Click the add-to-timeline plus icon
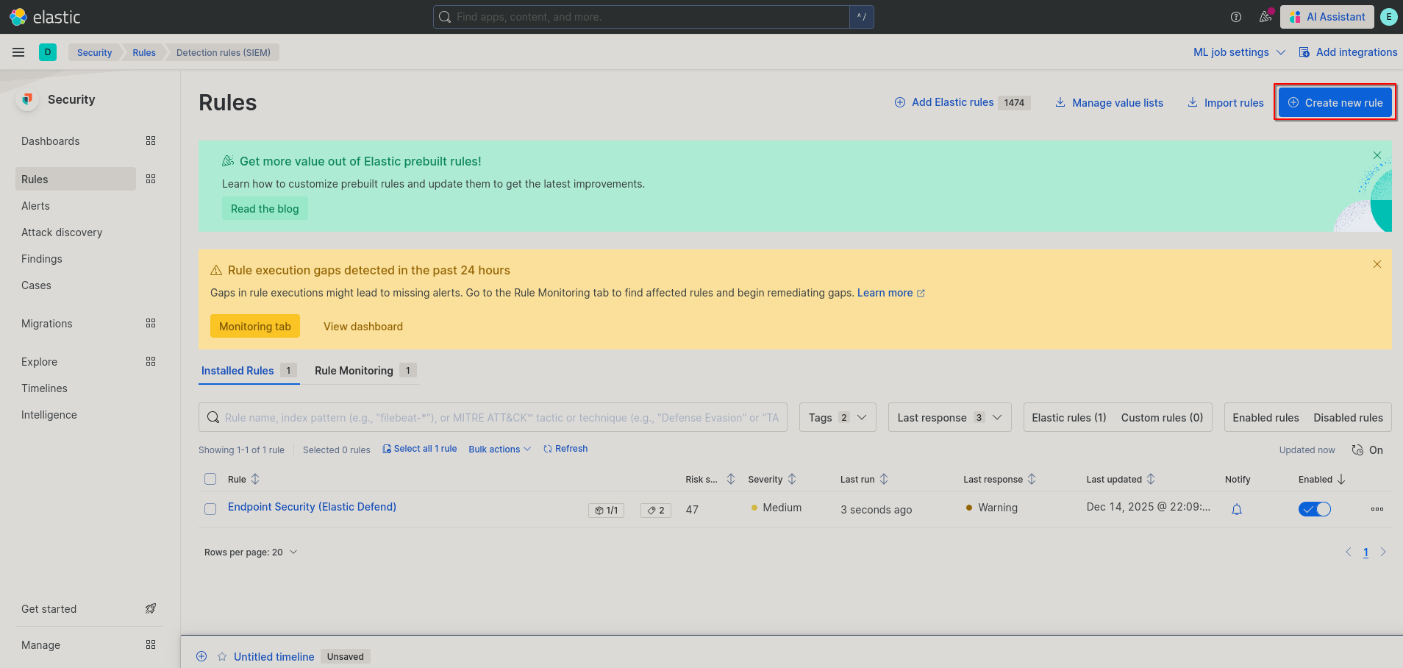The image size is (1403, 668). pyautogui.click(x=201, y=656)
